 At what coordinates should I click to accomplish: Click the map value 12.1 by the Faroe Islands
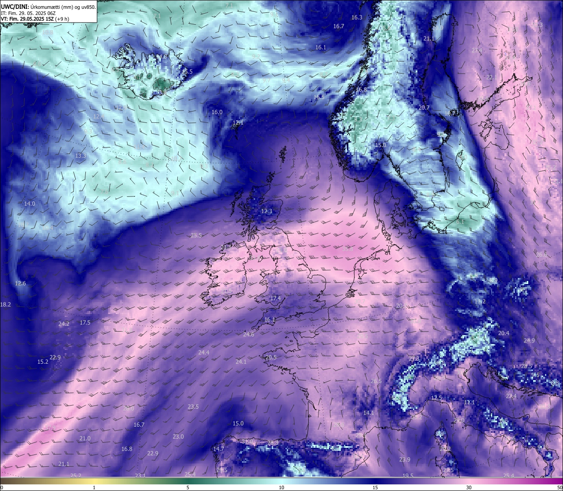click(238, 123)
